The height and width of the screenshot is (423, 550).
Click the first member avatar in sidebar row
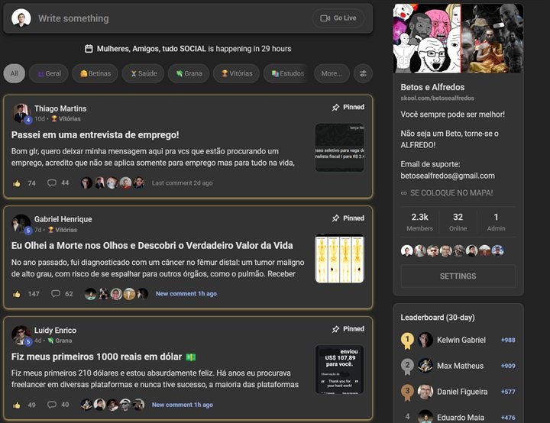click(407, 250)
